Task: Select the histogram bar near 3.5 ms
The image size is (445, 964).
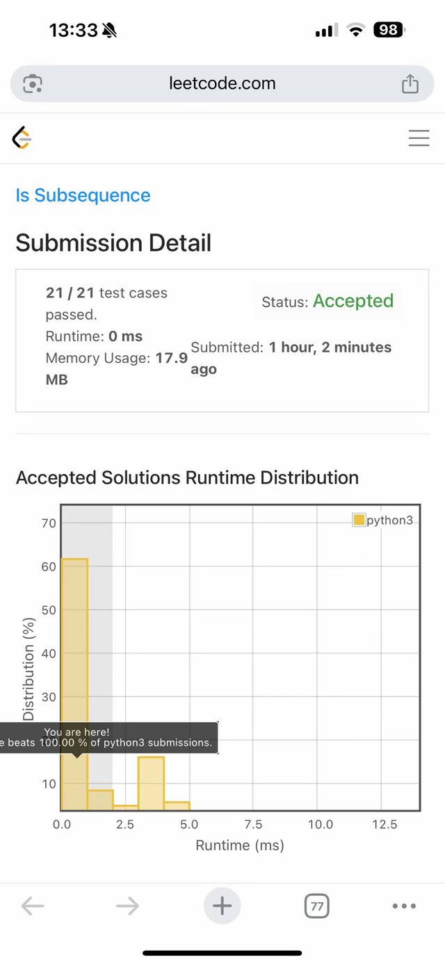Action: 151,783
